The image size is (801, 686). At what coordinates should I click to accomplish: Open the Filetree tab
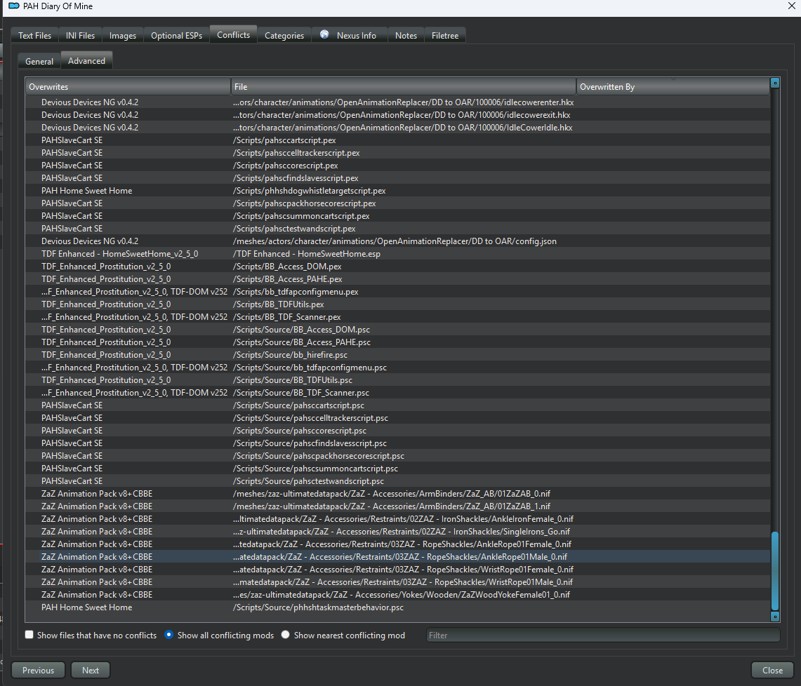tap(444, 35)
